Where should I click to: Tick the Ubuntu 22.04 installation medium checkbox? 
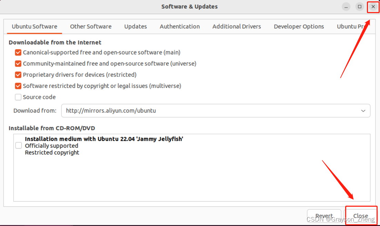tap(19, 146)
